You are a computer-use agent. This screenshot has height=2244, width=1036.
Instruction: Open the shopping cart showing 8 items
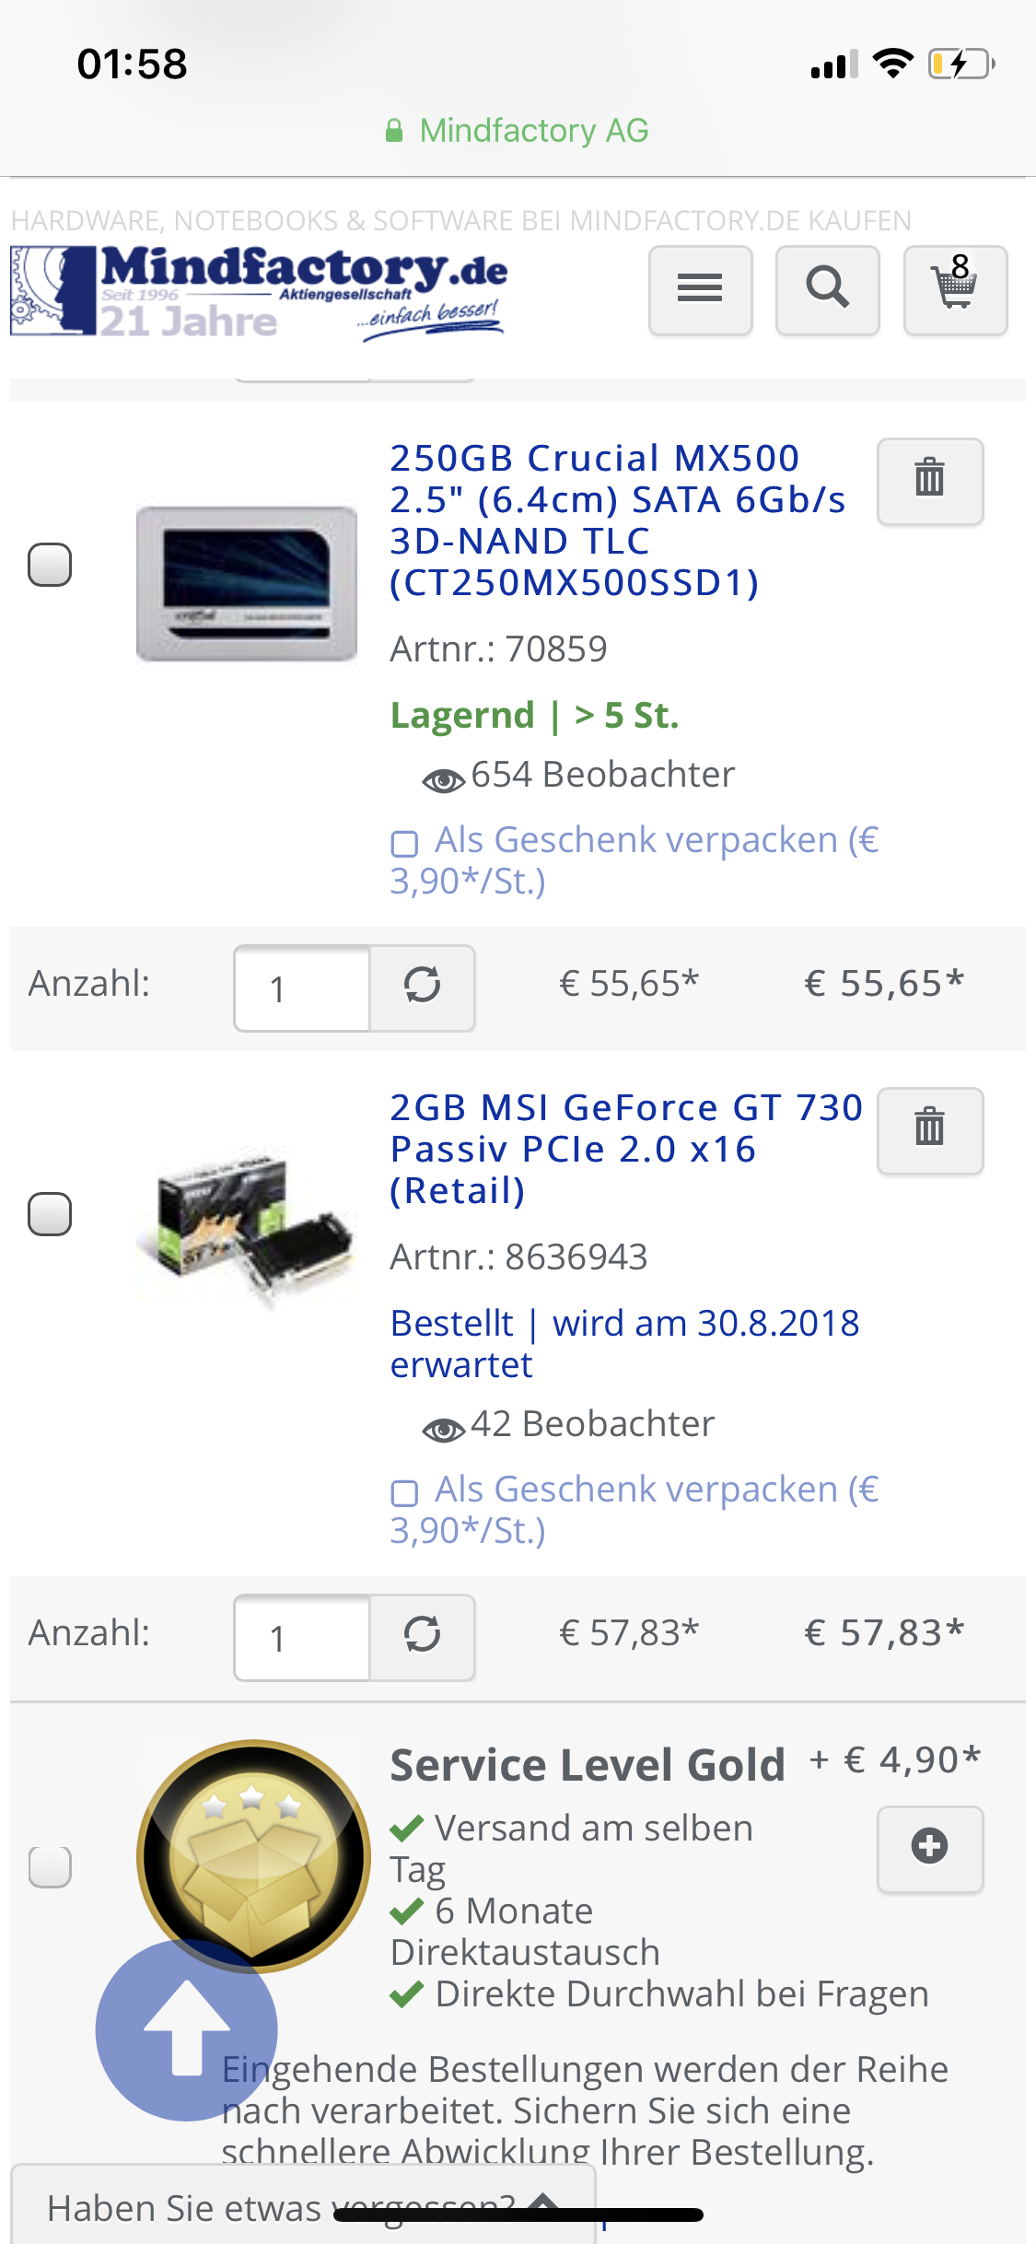pos(956,290)
